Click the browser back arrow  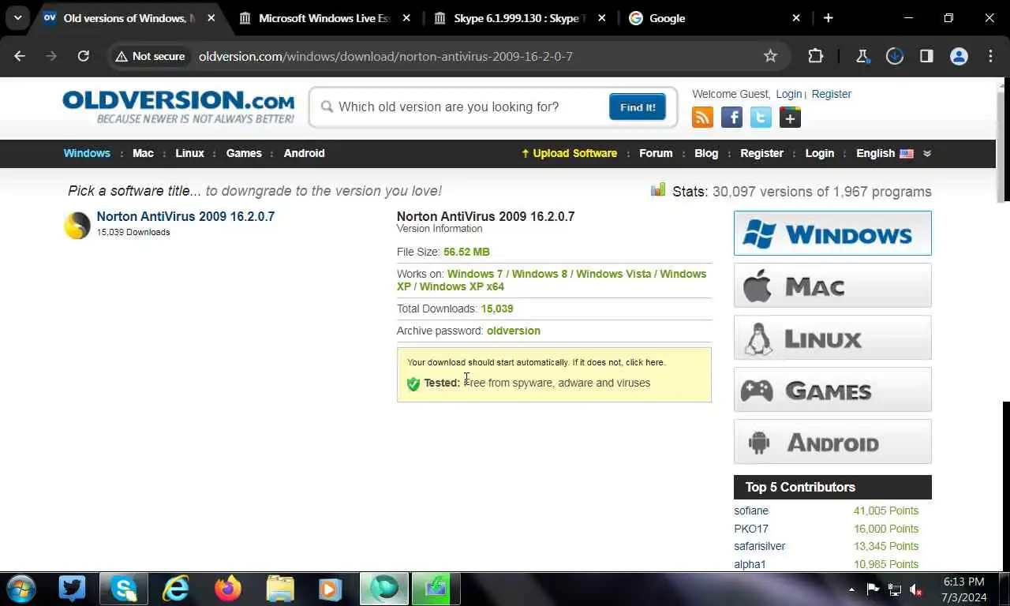click(x=20, y=56)
